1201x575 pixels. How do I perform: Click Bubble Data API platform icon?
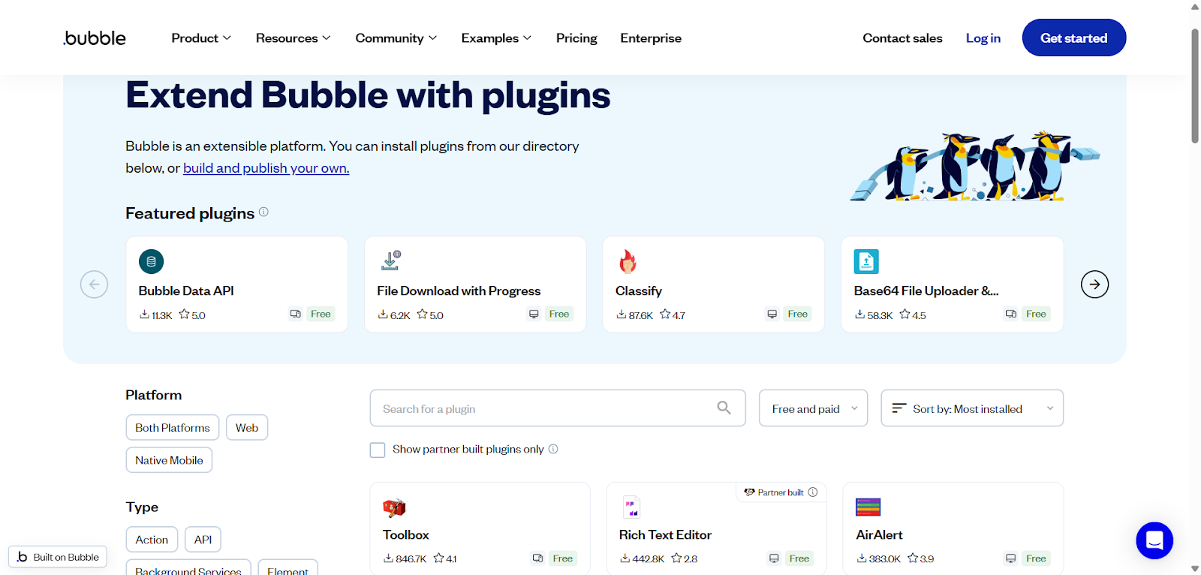tap(296, 314)
